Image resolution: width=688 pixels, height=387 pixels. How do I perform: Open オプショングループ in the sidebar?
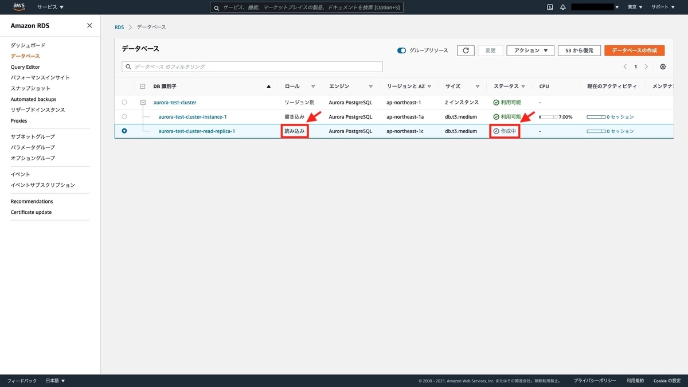point(33,158)
